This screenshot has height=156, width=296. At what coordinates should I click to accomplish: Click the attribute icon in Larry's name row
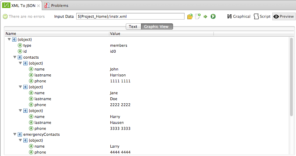pos(31,146)
